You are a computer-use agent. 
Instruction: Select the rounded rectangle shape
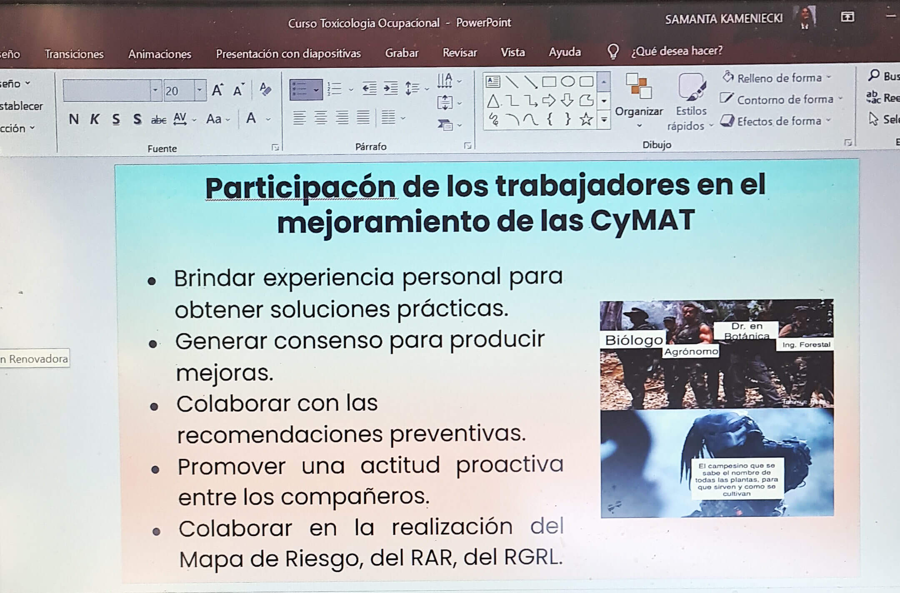tap(586, 81)
